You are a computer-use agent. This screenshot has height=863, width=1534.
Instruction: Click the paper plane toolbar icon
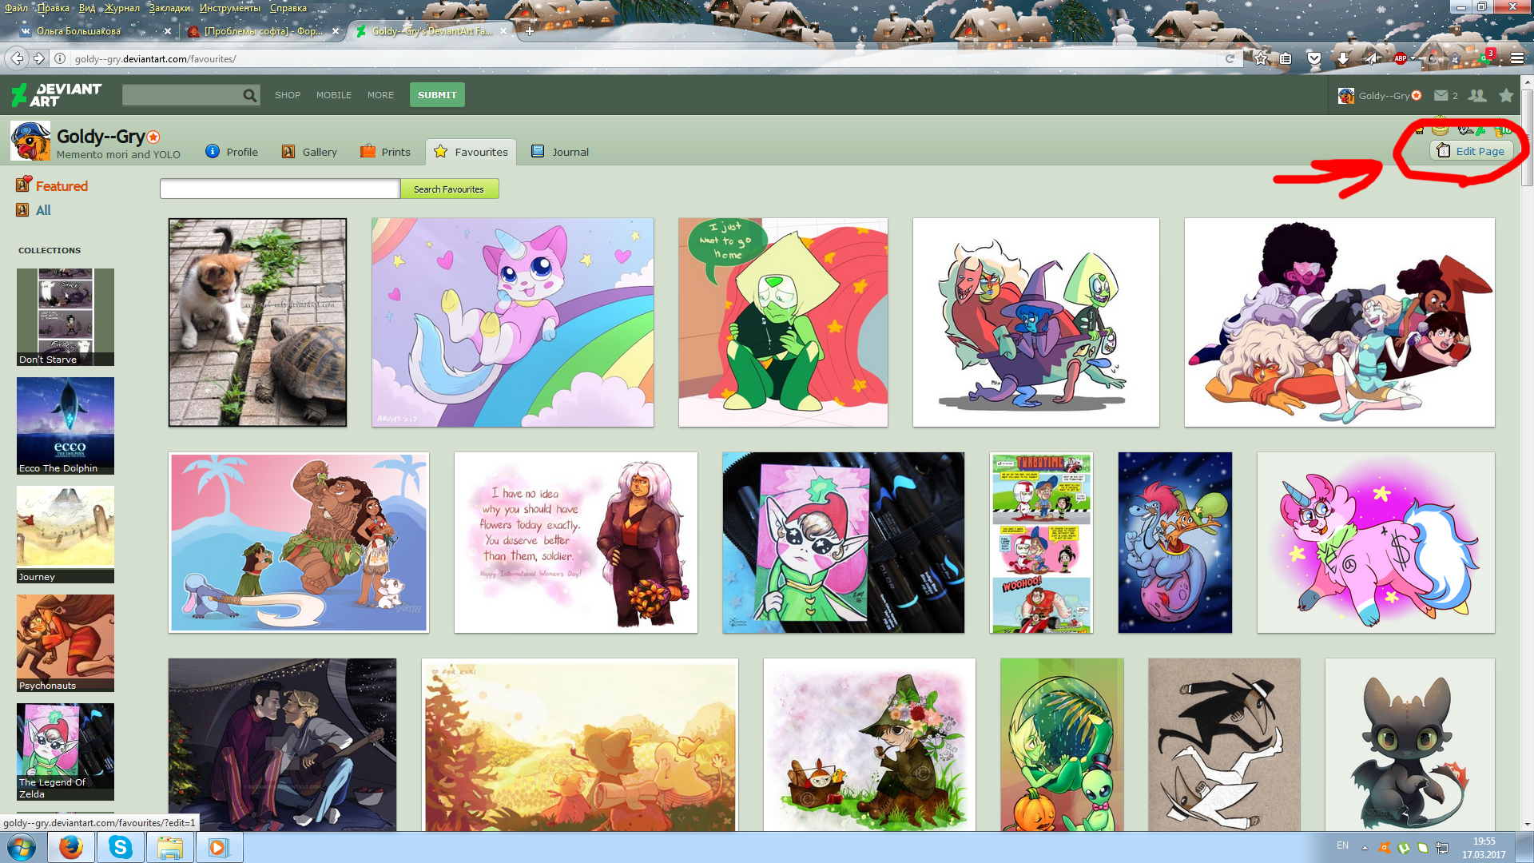click(x=1371, y=58)
